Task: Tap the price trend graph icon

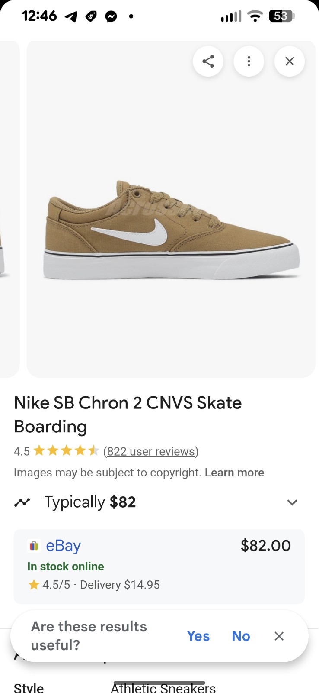Action: (x=22, y=502)
